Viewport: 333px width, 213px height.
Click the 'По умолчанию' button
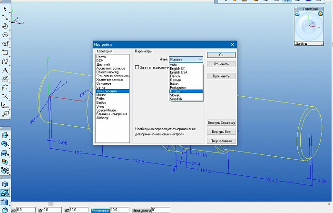click(221, 141)
